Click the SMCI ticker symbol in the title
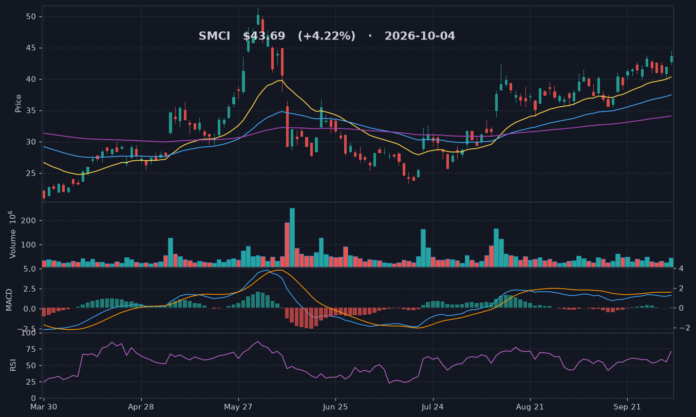This screenshot has height=417, width=696. [x=215, y=36]
